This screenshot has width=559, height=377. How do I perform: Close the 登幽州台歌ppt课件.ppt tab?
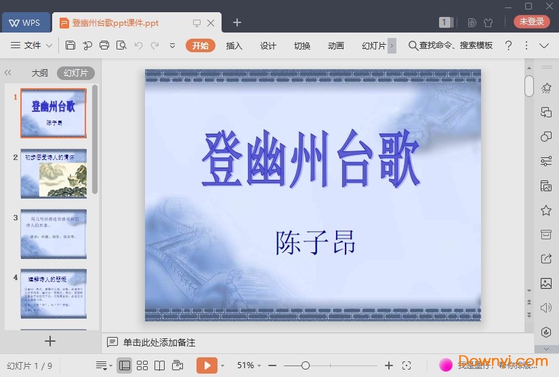pyautogui.click(x=211, y=23)
